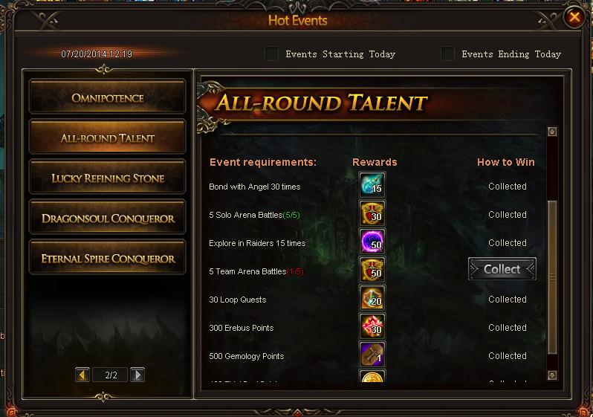Enable the Events Starting Today checkbox
The image size is (593, 417).
(271, 54)
